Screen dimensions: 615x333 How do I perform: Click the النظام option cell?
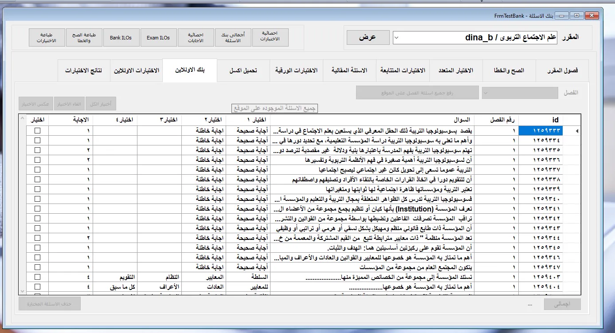pos(159,277)
